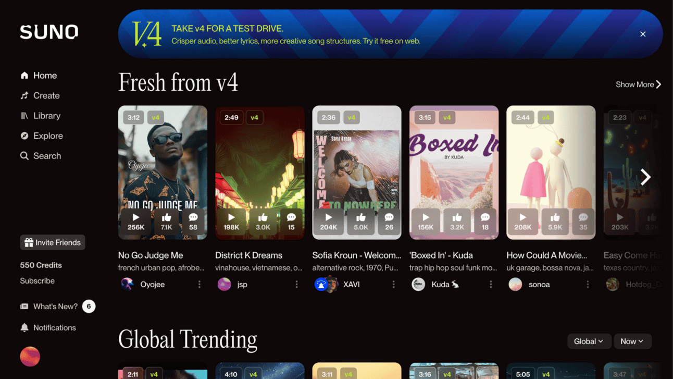The width and height of the screenshot is (673, 379).
Task: Click the uk garage, bossa nova tags
Action: [550, 268]
